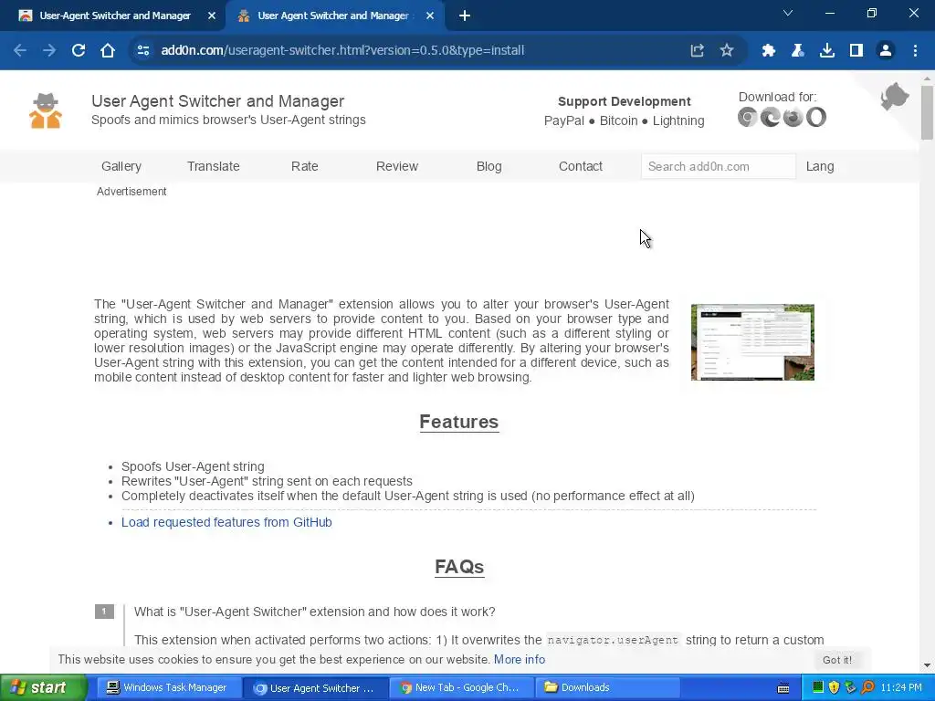Open the Blog menu item
Screen dimensions: 935x701
coord(489,166)
